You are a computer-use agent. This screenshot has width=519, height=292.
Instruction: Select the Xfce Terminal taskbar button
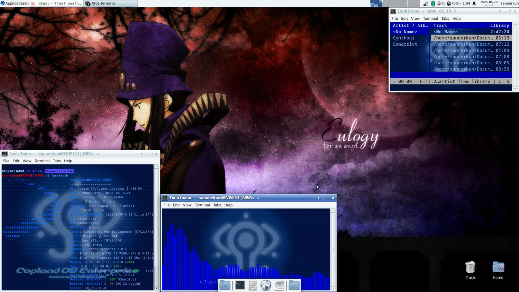(111, 3)
